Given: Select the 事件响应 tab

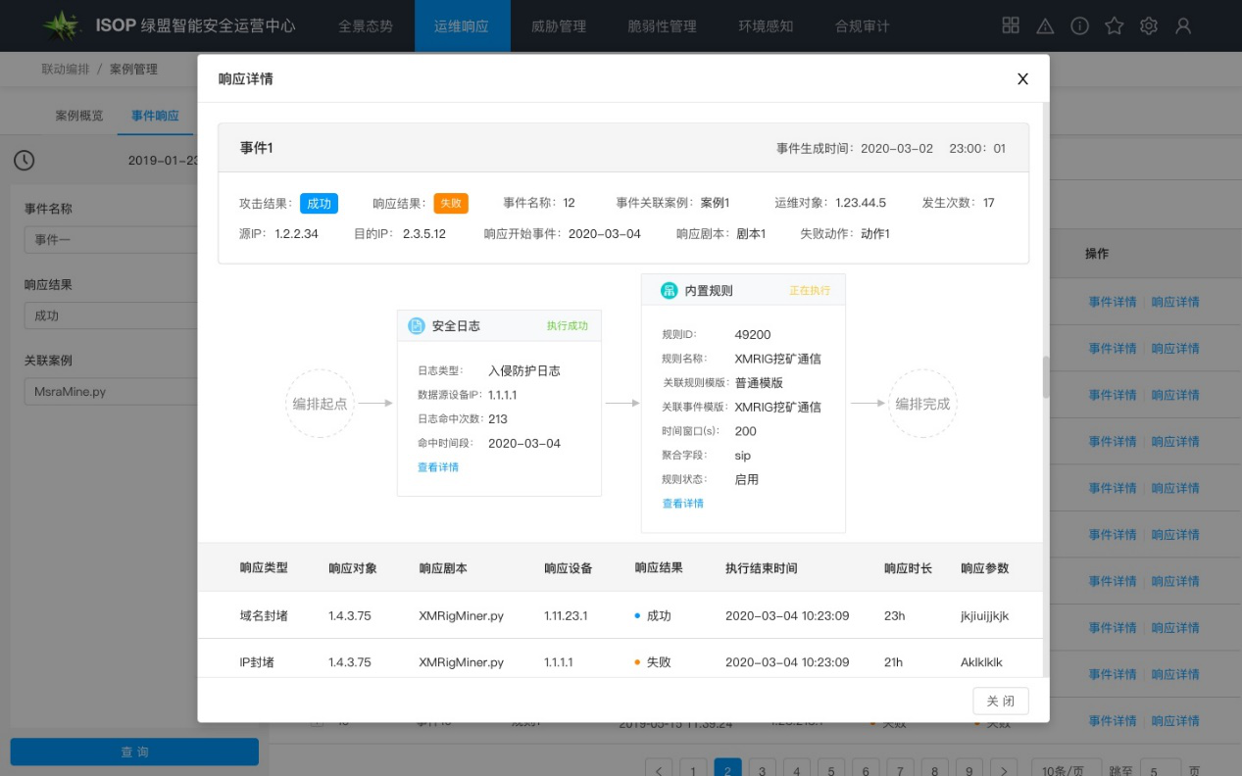Looking at the screenshot, I should coord(155,116).
